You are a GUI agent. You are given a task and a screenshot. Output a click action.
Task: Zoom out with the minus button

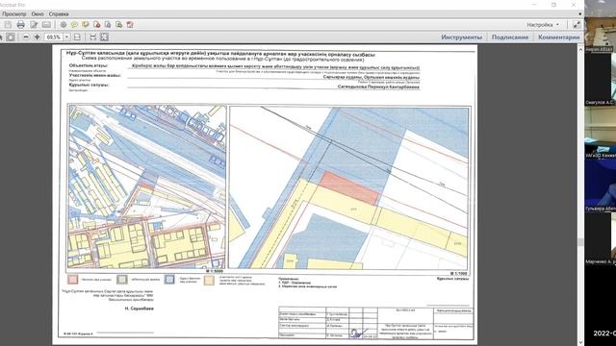pyautogui.click(x=26, y=37)
